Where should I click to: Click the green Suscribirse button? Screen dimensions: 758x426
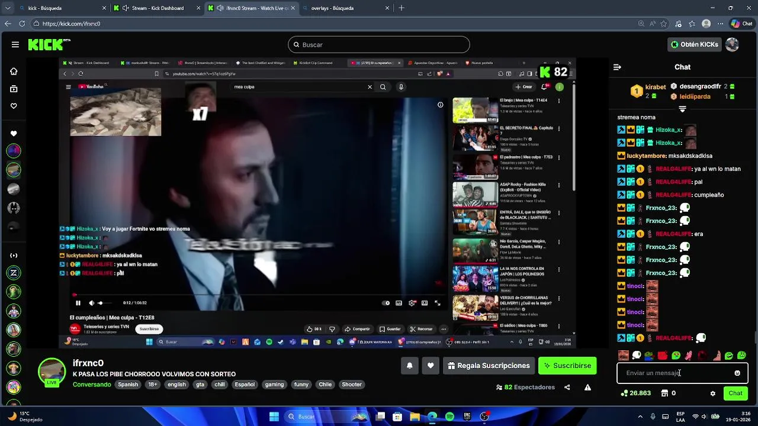(567, 366)
